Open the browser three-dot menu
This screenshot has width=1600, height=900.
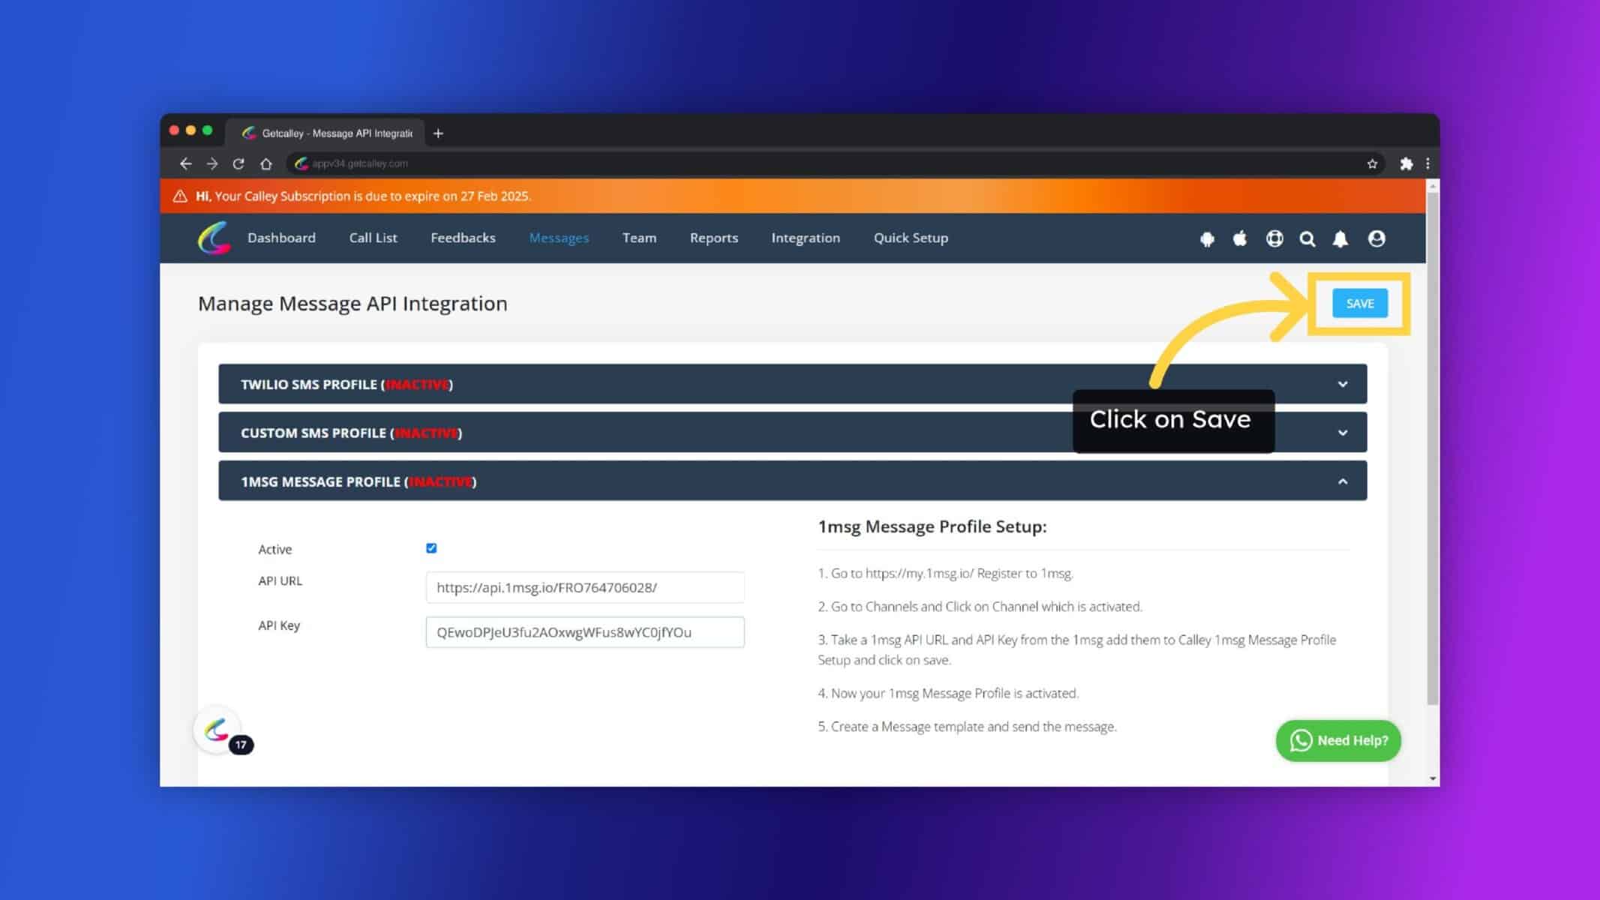pyautogui.click(x=1427, y=163)
